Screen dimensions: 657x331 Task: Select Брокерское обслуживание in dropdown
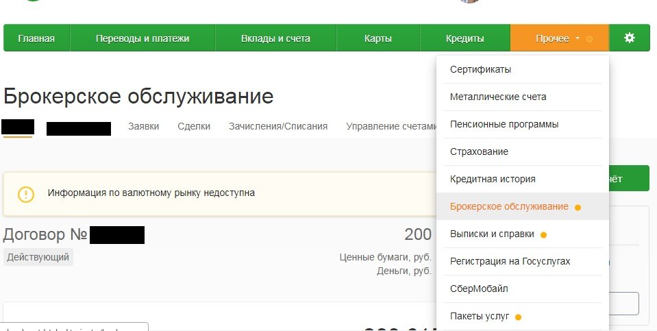coord(523,206)
